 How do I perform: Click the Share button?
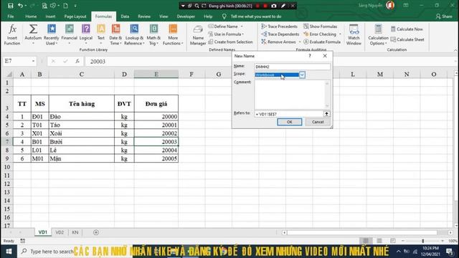[x=444, y=16]
